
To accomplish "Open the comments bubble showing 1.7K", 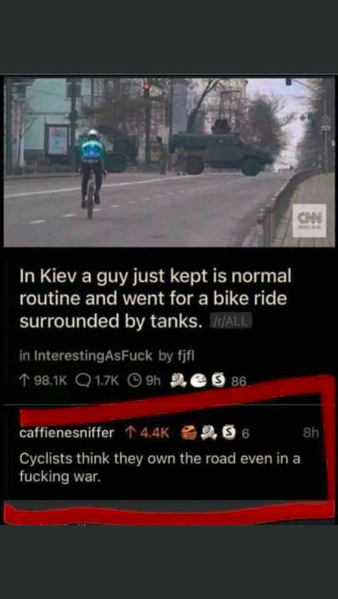I will (x=81, y=380).
